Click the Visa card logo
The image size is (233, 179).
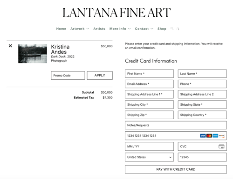click(203, 136)
